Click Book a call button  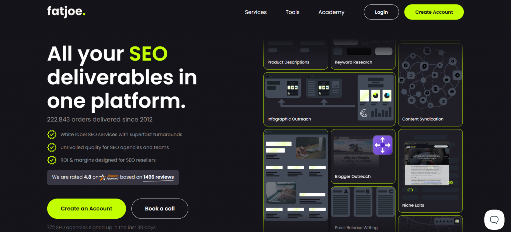point(160,208)
